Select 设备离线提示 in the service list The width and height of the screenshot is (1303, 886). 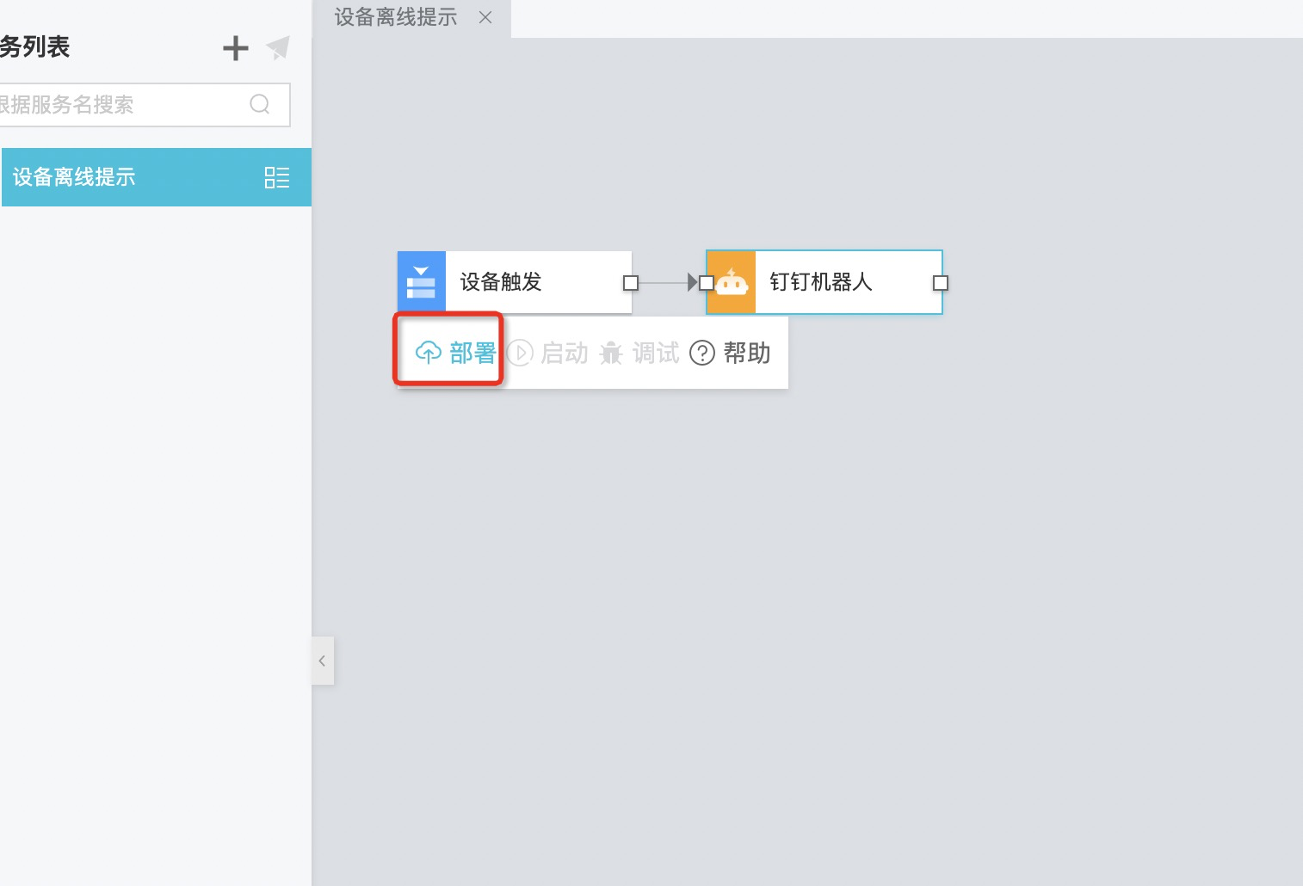[75, 177]
